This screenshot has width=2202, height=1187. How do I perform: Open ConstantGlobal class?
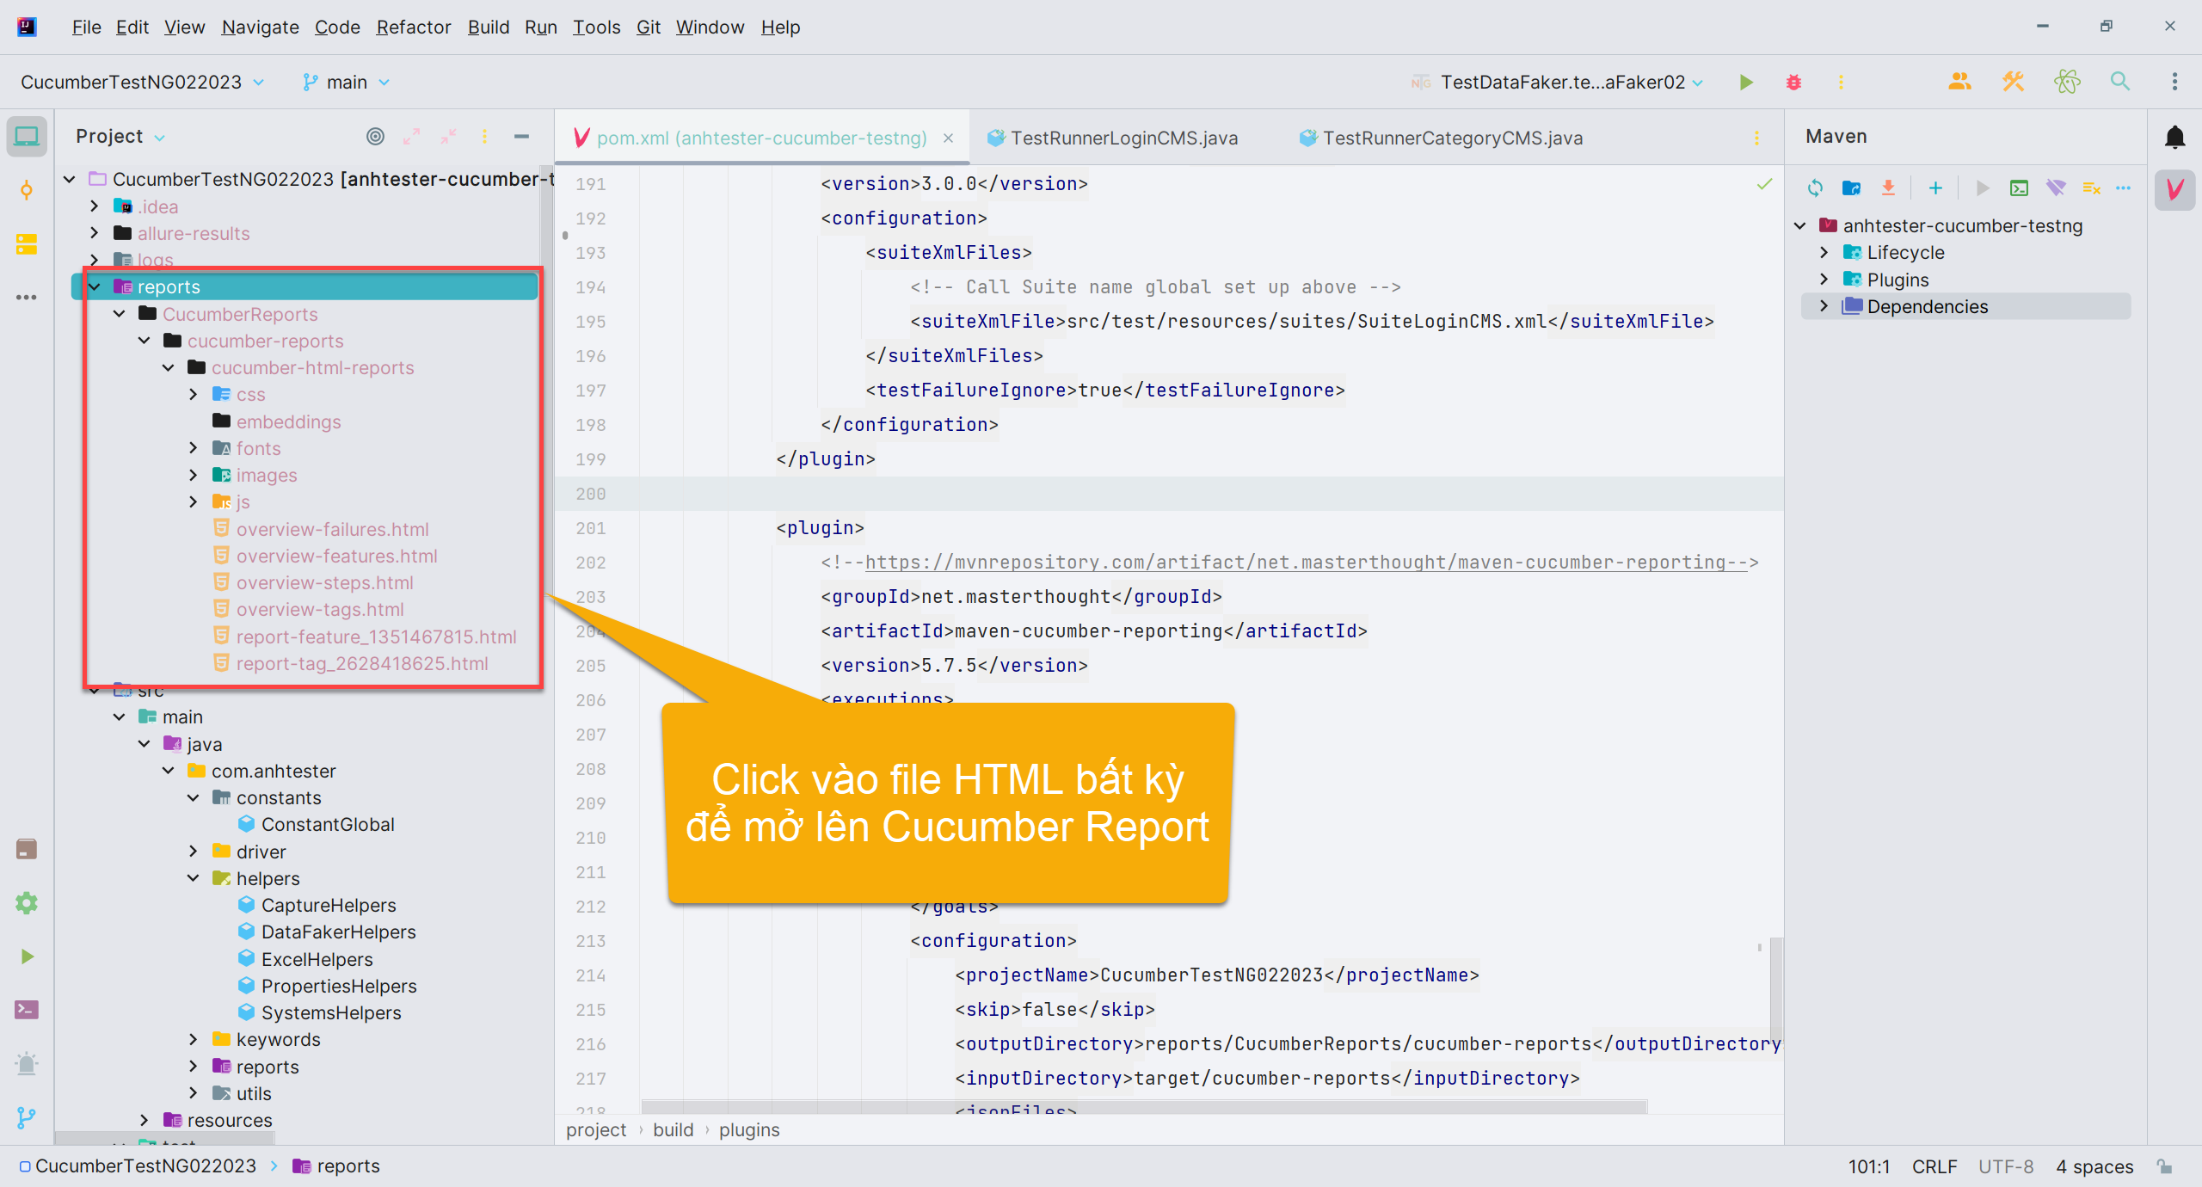coord(328,824)
